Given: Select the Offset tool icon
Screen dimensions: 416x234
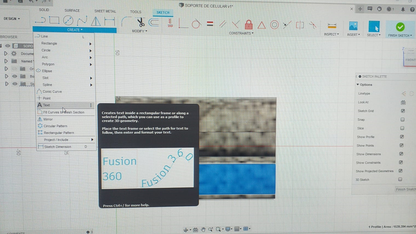Looking at the screenshot, I should pyautogui.click(x=154, y=23).
